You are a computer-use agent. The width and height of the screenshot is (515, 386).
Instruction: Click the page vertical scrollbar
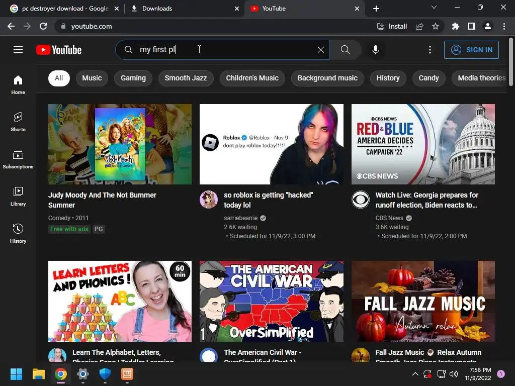tap(511, 62)
